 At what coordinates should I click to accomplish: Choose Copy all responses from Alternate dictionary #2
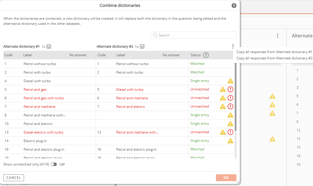(x=274, y=58)
